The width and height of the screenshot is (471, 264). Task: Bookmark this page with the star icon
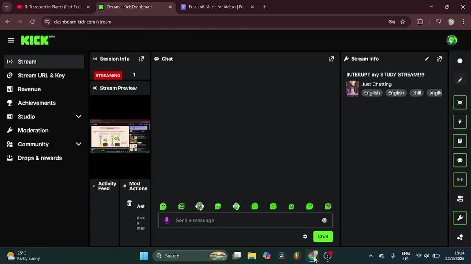tap(403, 22)
